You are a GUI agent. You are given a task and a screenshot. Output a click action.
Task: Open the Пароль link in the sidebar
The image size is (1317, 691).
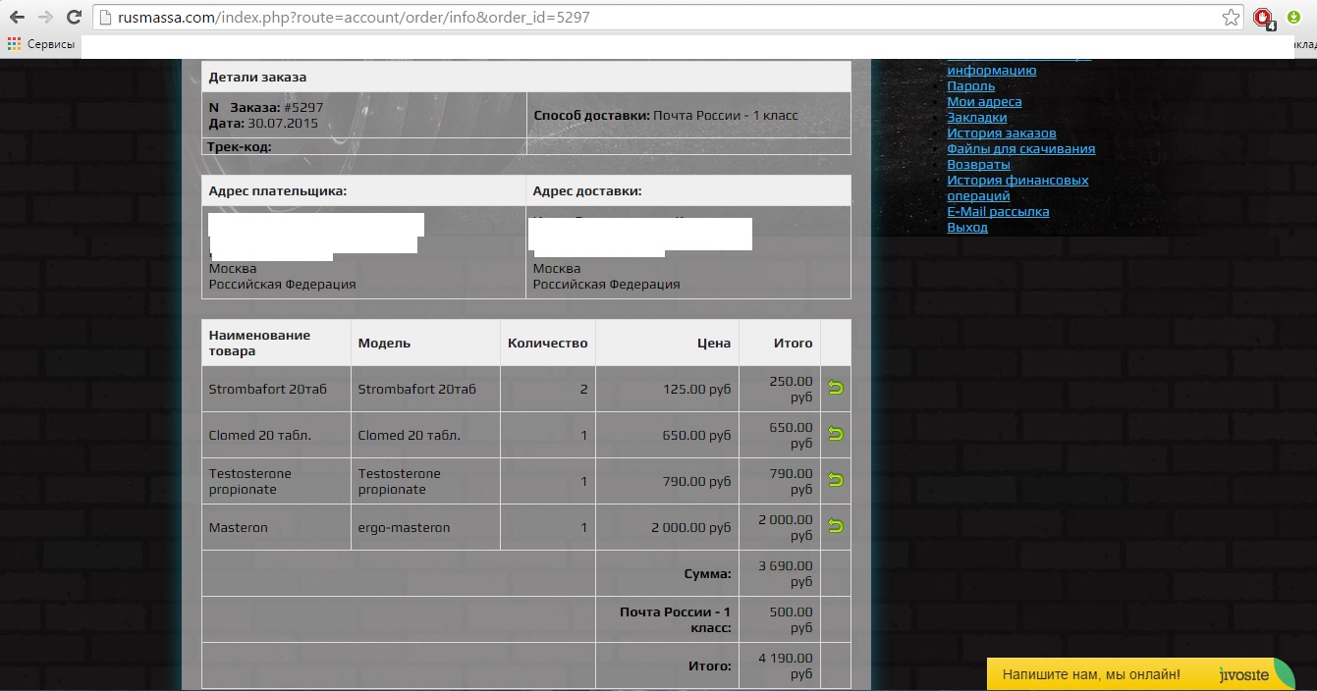tap(970, 86)
